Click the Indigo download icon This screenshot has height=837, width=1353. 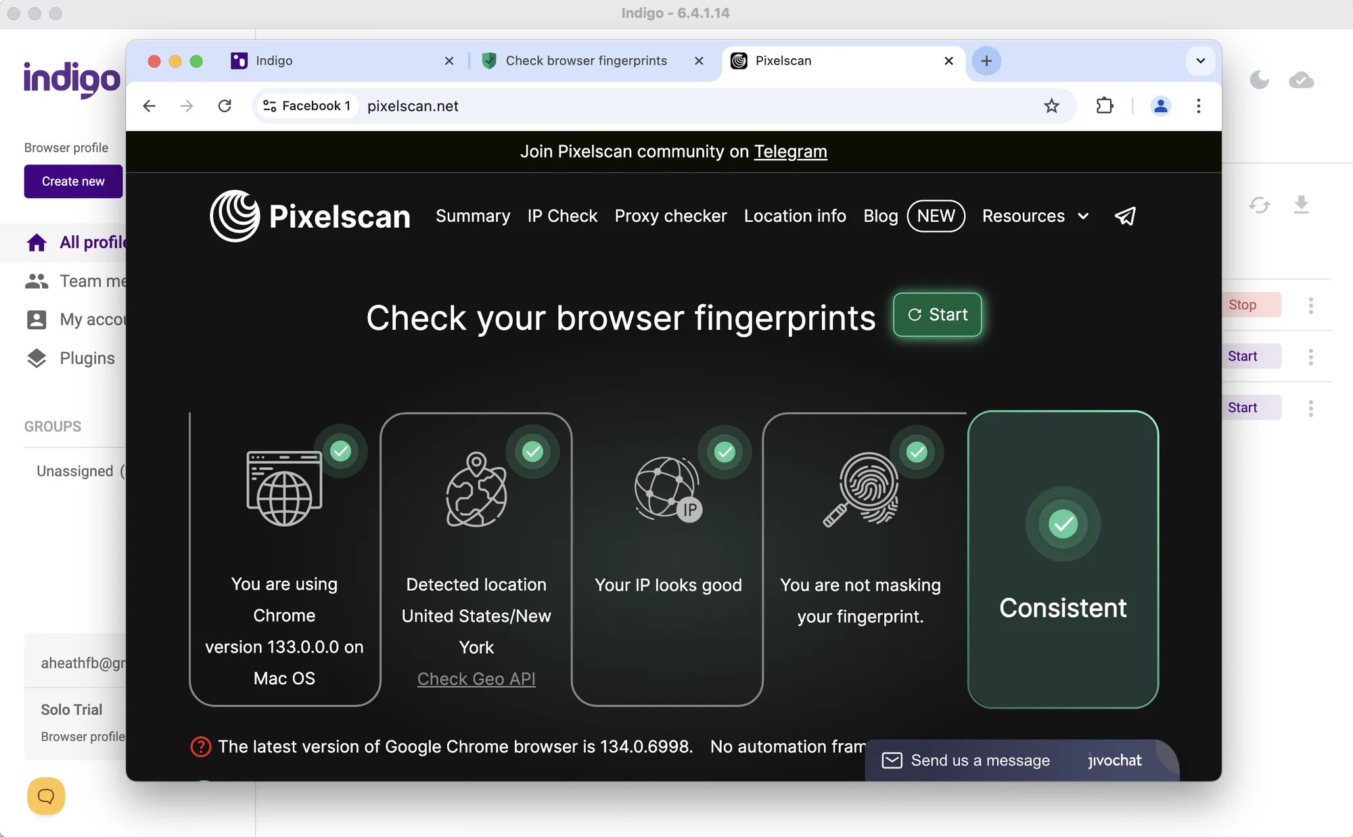click(1301, 204)
